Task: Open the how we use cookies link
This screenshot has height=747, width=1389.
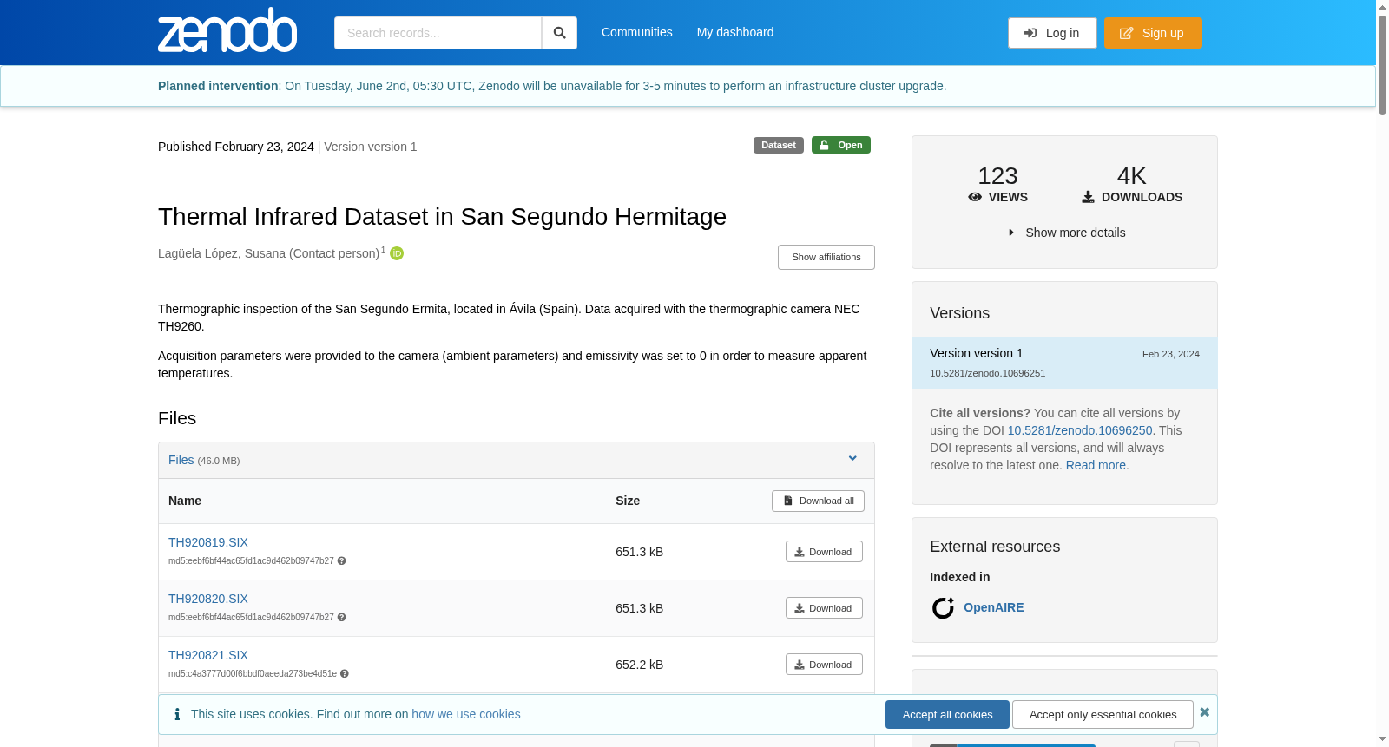Action: 466,714
